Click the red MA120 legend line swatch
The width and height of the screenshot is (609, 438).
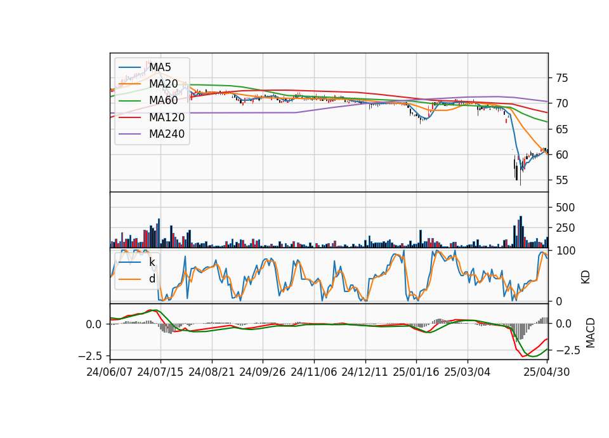point(130,117)
